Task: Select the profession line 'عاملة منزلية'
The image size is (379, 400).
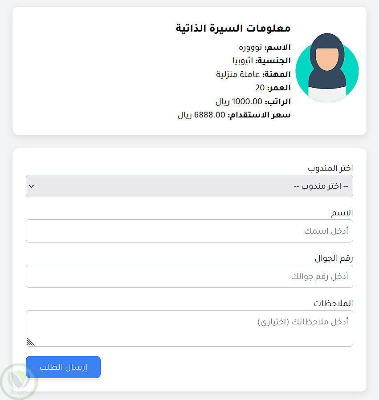Action: point(253,74)
